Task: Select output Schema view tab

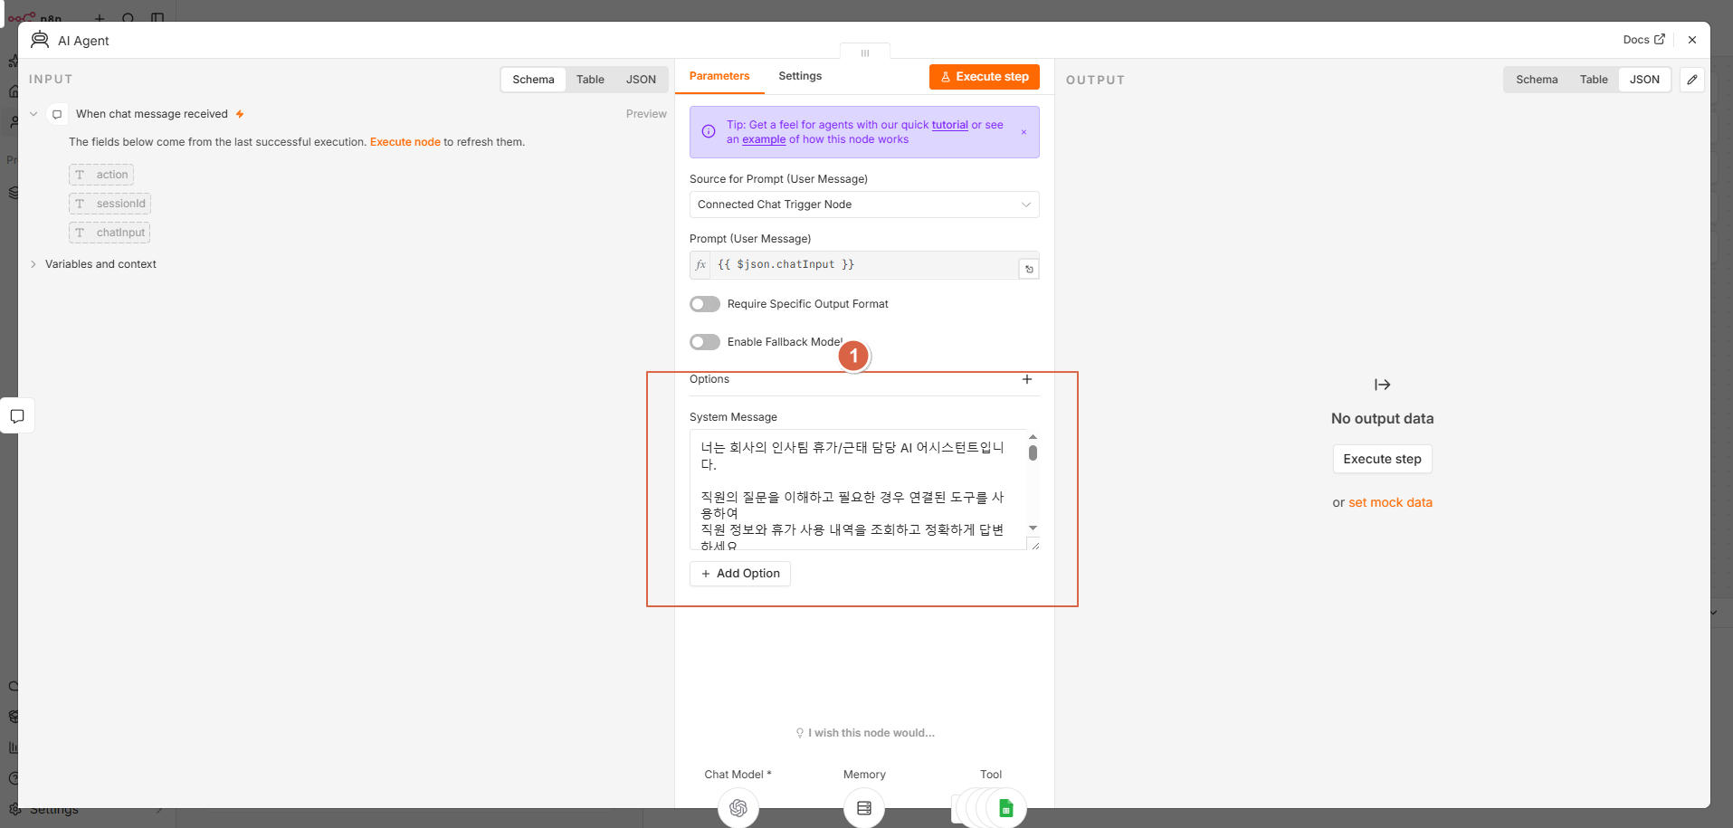Action: [1537, 80]
